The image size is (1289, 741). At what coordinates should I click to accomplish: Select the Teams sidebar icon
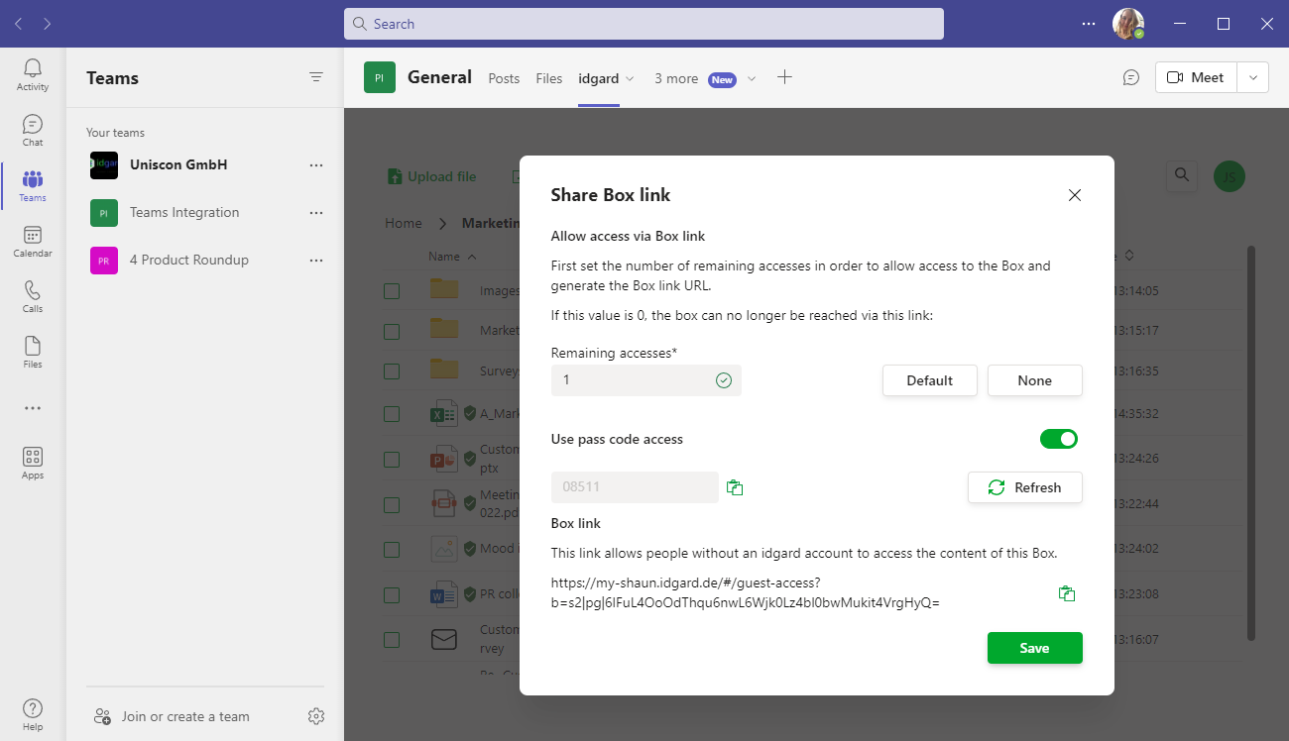[x=33, y=186]
